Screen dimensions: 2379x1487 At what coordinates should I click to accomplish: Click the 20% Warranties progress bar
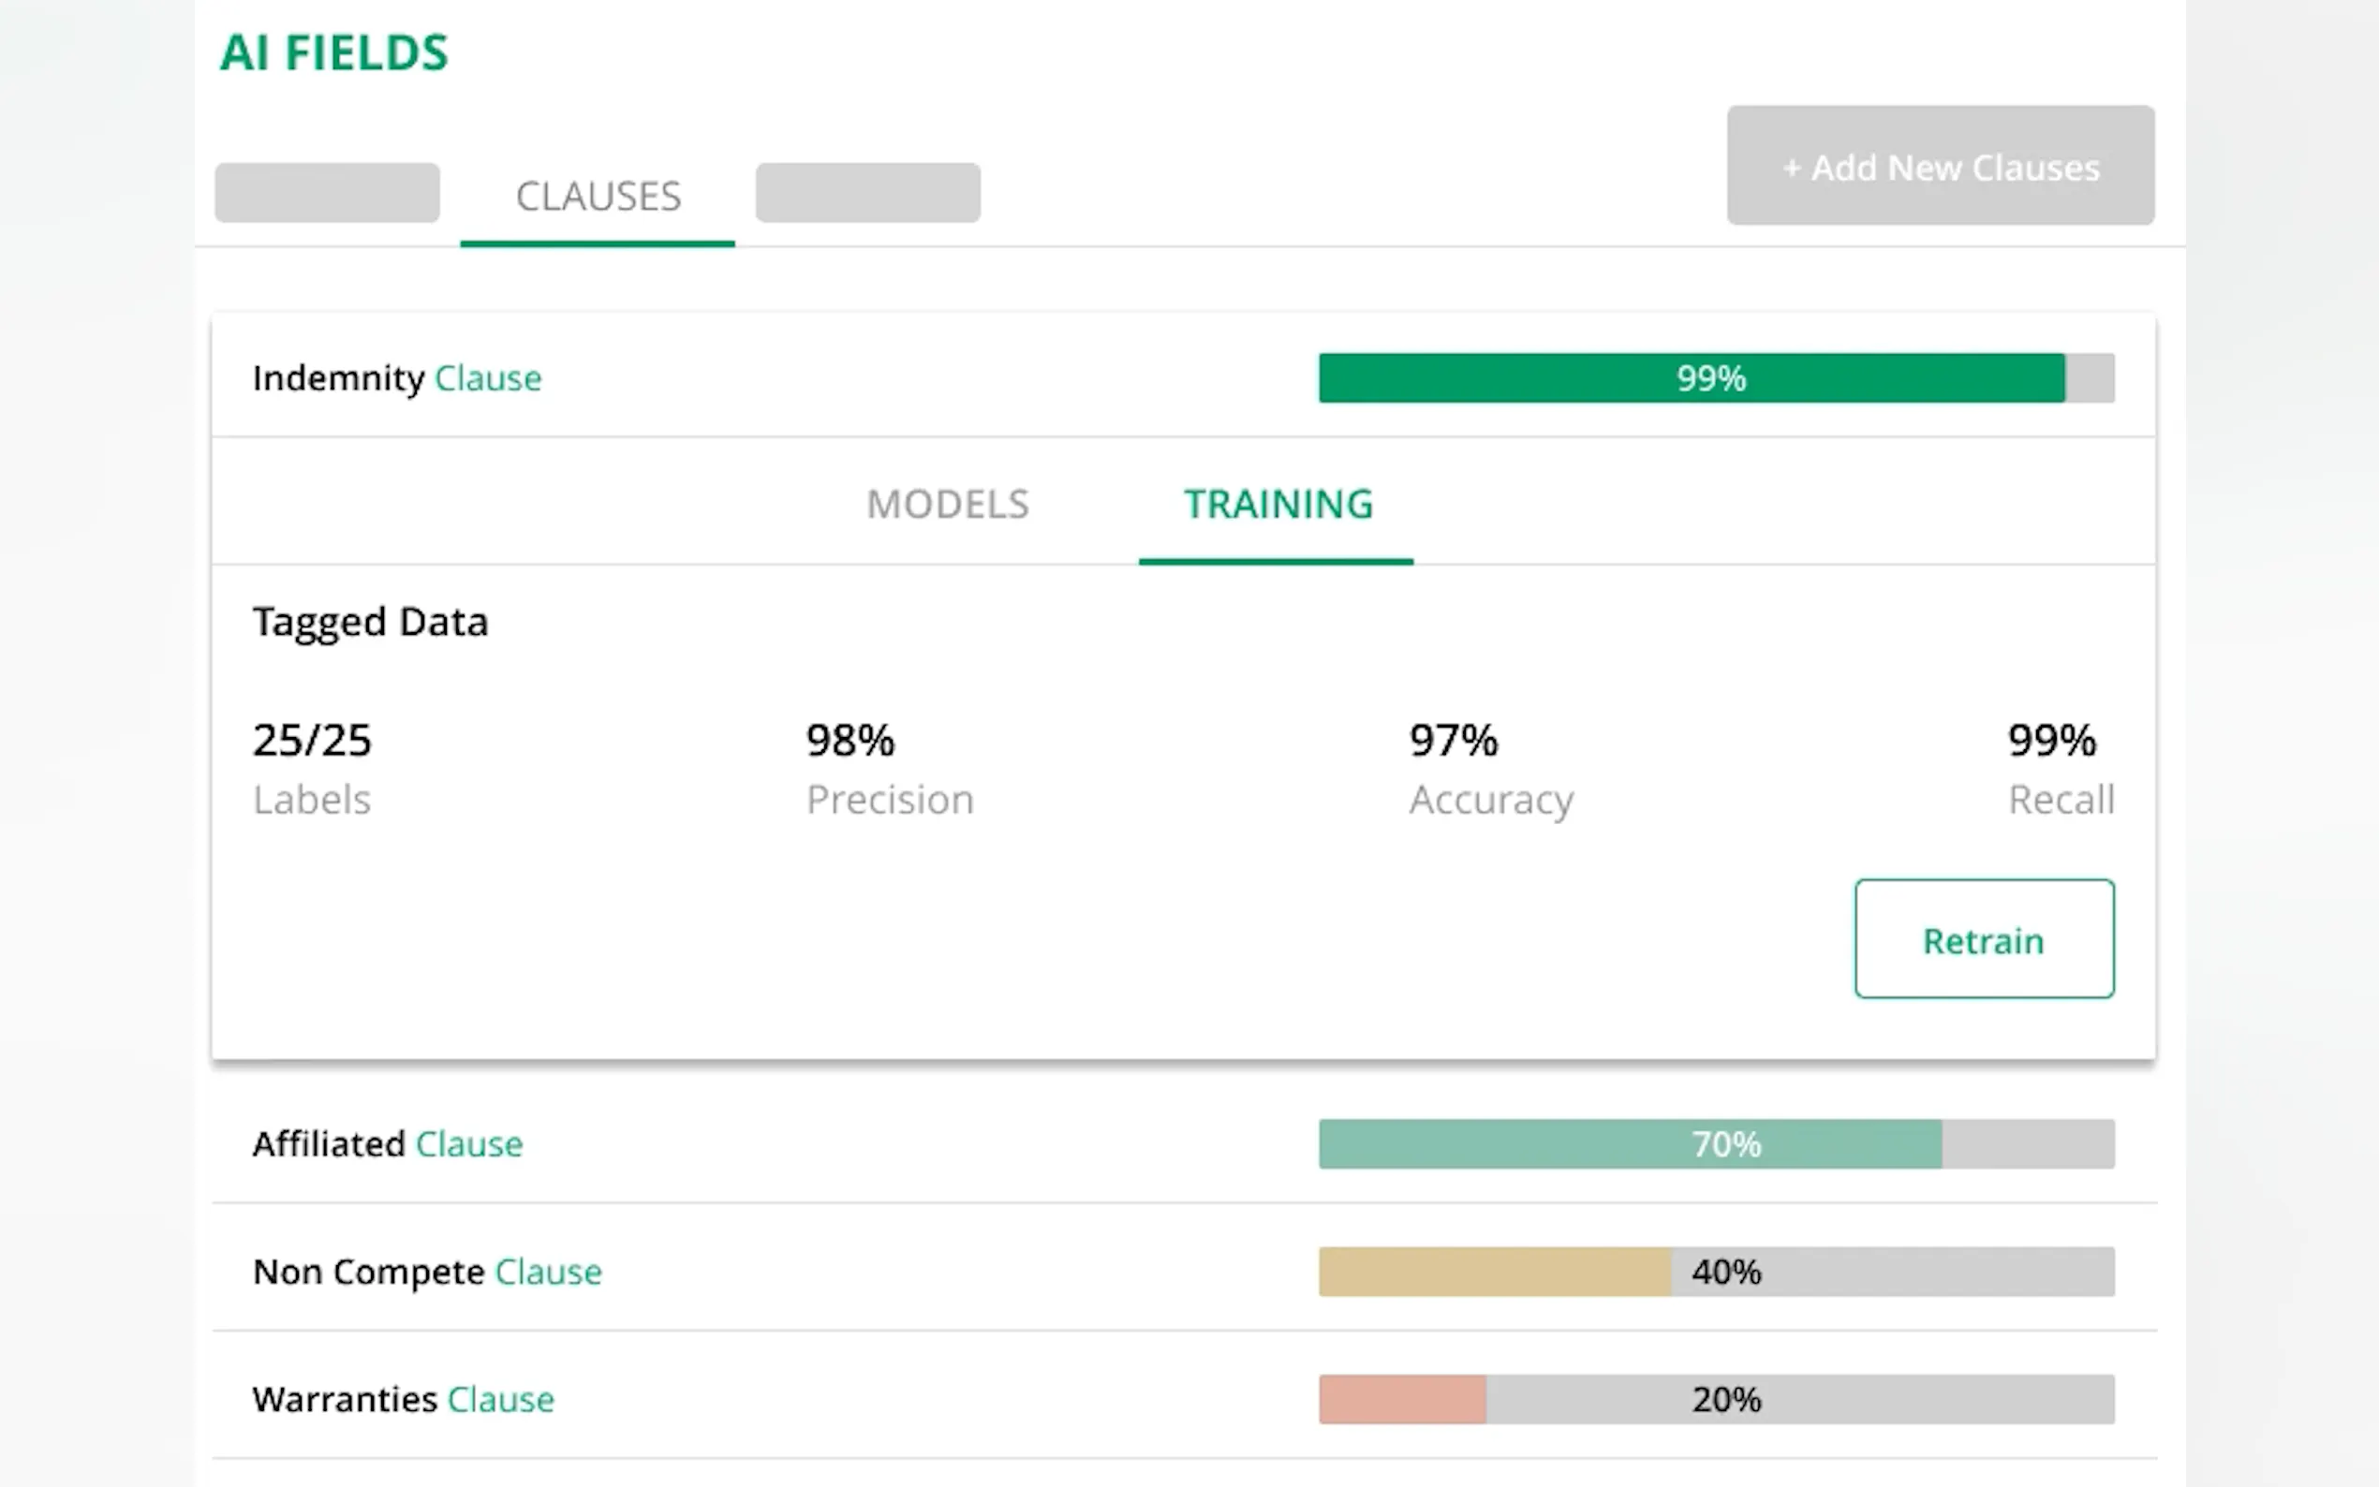(1715, 1400)
